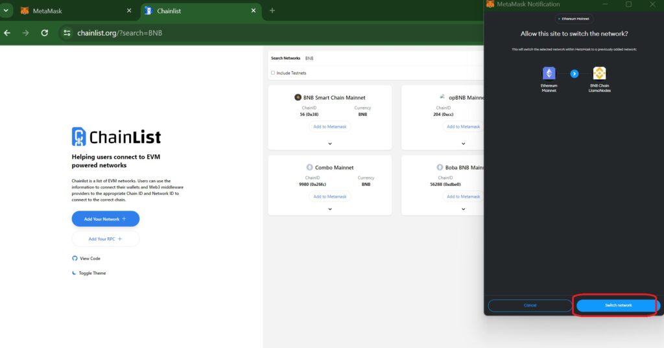Minimize the MetaMask Notification window
This screenshot has height=348, width=664.
pyautogui.click(x=605, y=5)
